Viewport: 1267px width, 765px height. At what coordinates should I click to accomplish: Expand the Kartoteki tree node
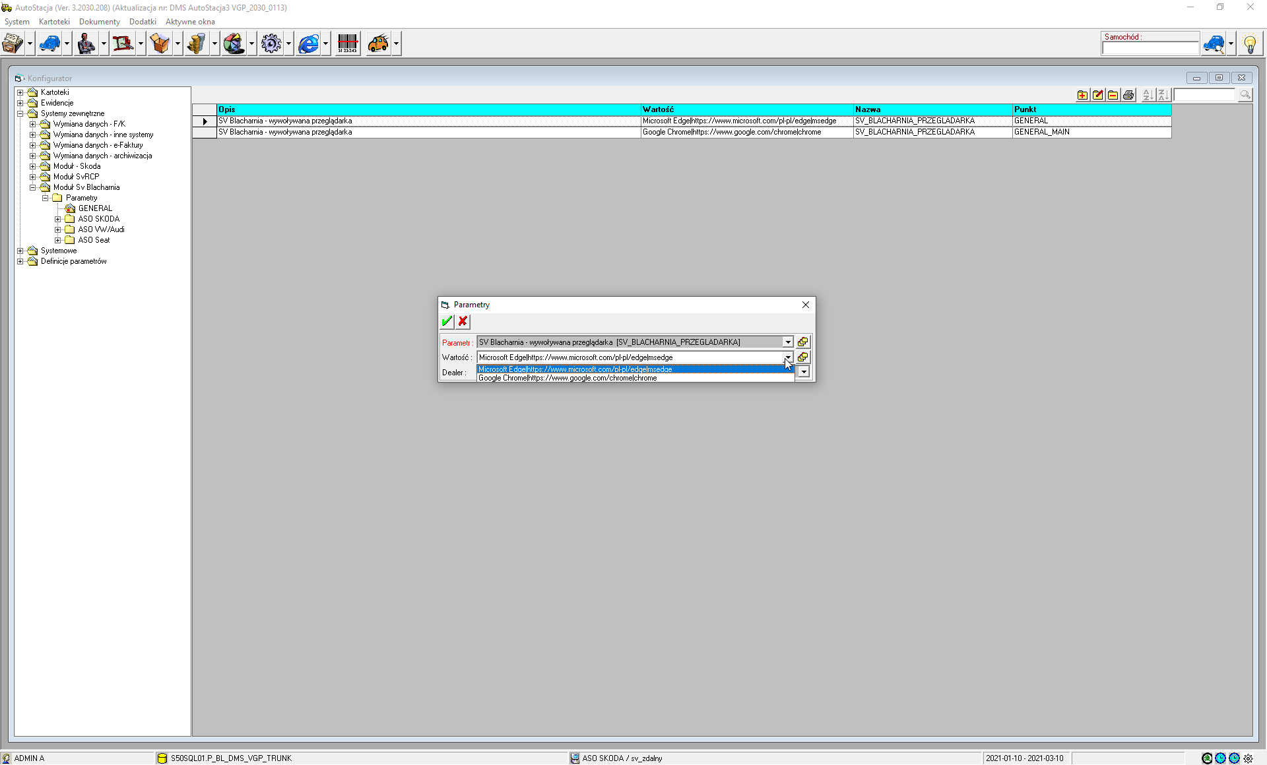[20, 92]
